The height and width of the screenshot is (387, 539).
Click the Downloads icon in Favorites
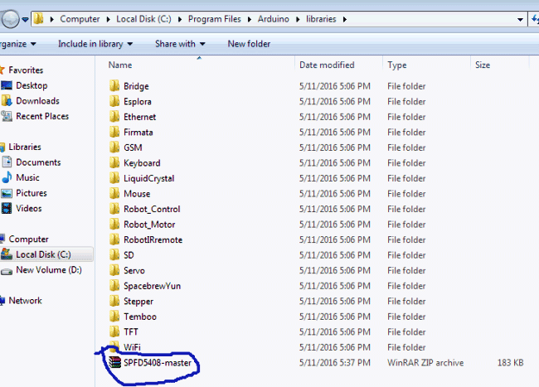7,101
